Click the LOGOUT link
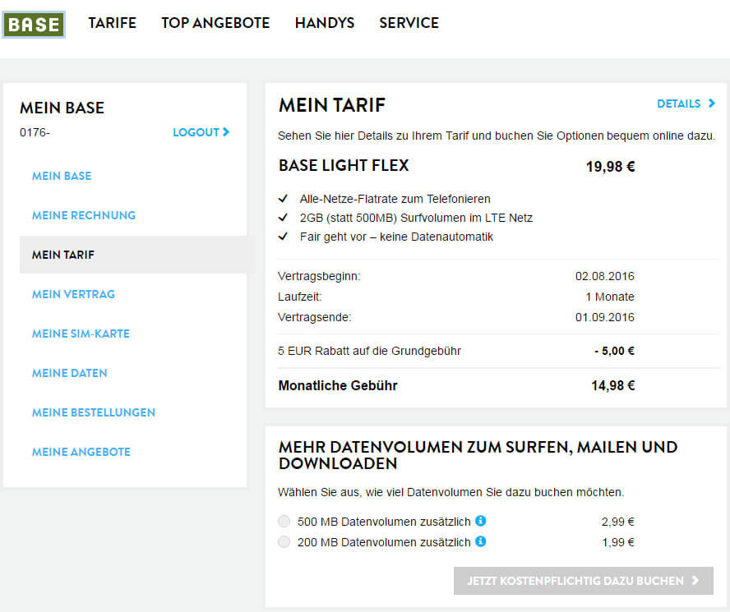This screenshot has width=730, height=612. click(x=201, y=132)
